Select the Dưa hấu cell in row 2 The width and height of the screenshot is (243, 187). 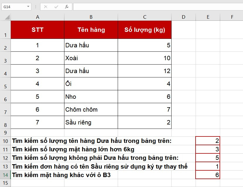coord(91,45)
